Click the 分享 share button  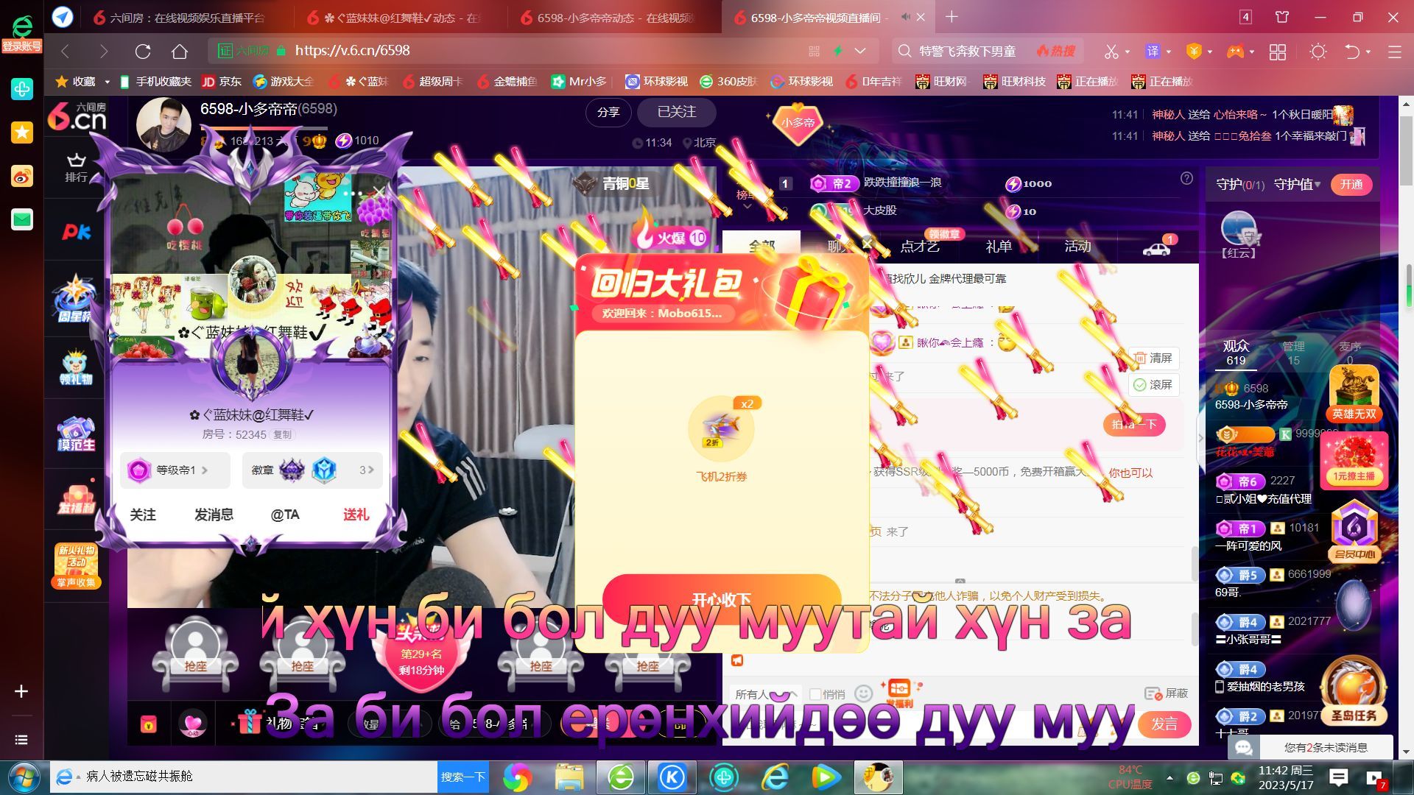pyautogui.click(x=608, y=112)
